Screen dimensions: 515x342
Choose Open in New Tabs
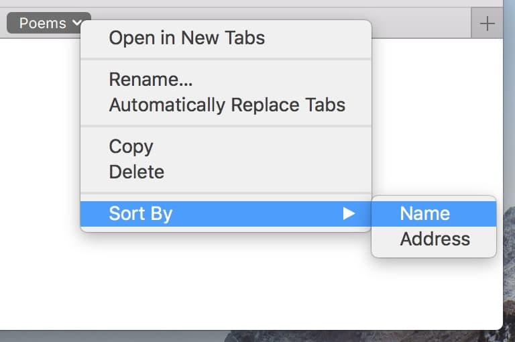pyautogui.click(x=186, y=38)
